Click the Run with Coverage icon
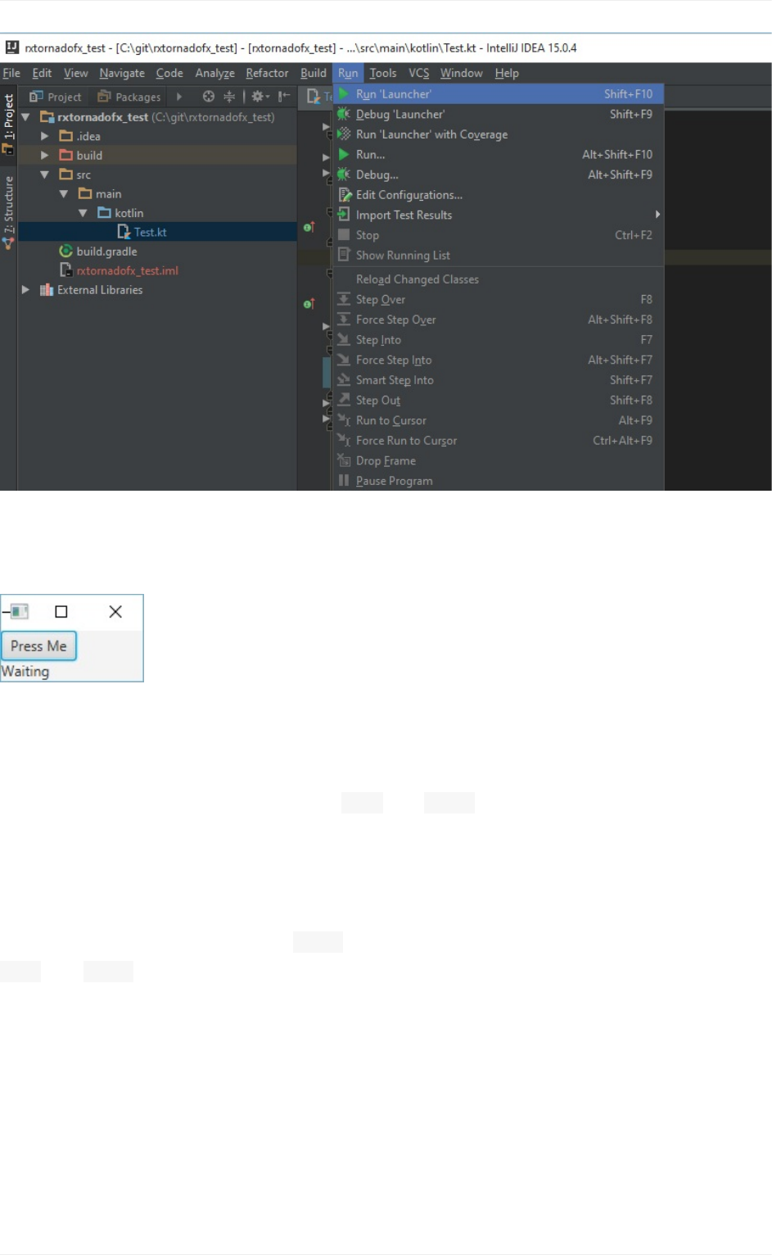The image size is (772, 1255). coord(344,134)
